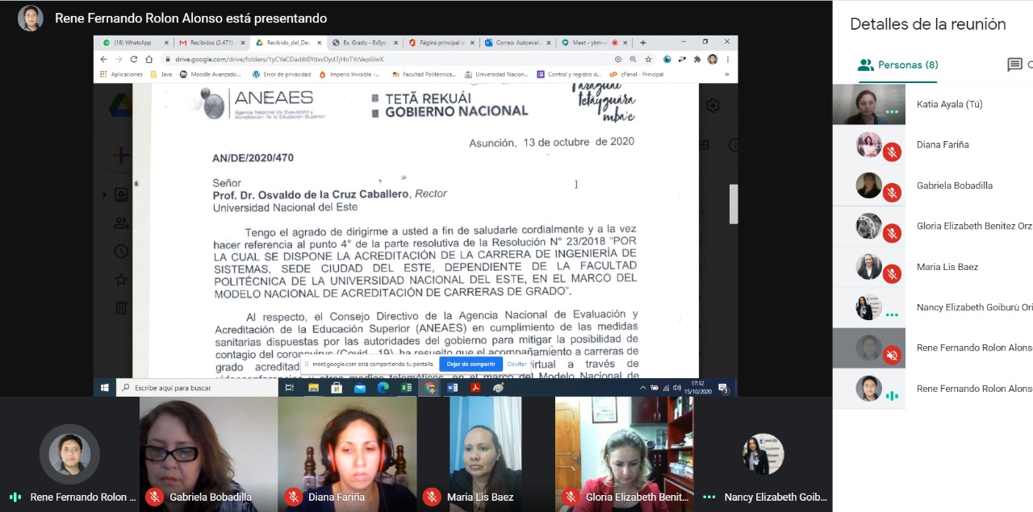
Task: Select Gloria Elizabeth Benitez in the people list
Action: 933,227
